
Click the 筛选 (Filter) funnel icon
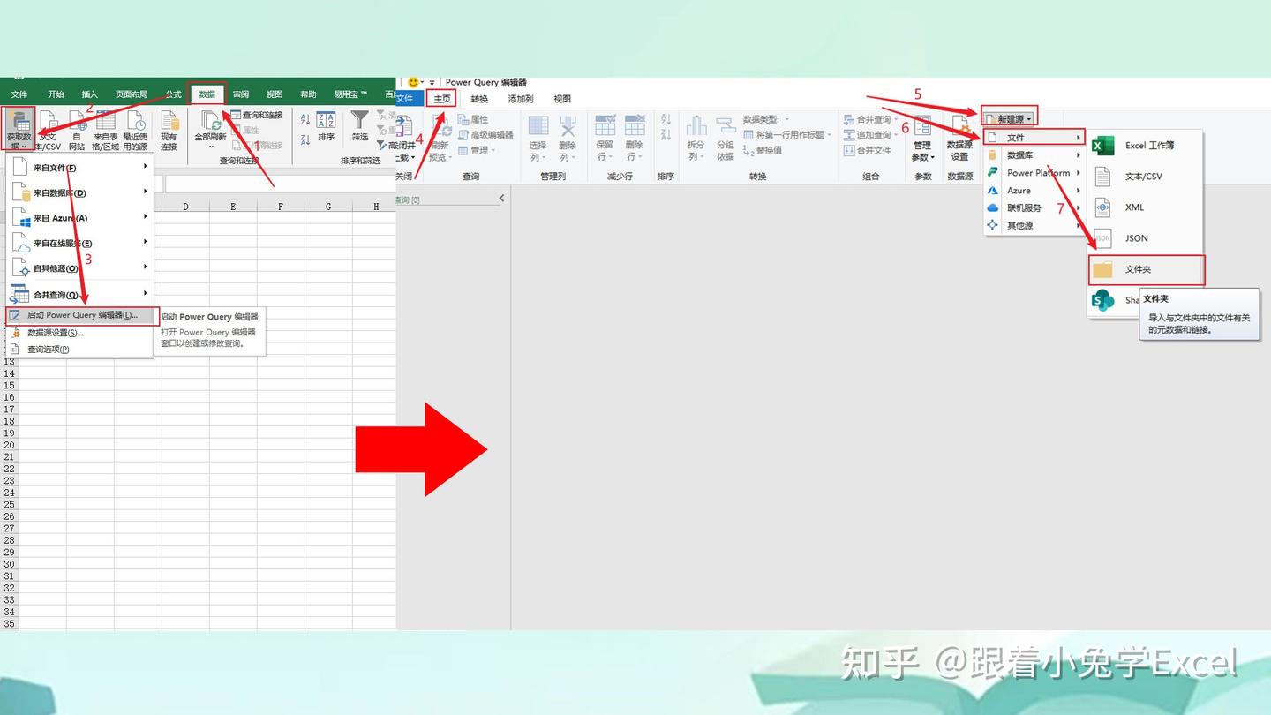point(360,126)
